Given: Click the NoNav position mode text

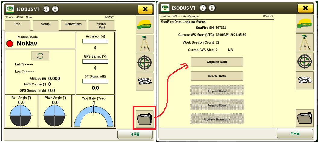Looking at the screenshot, I should click(x=27, y=43).
